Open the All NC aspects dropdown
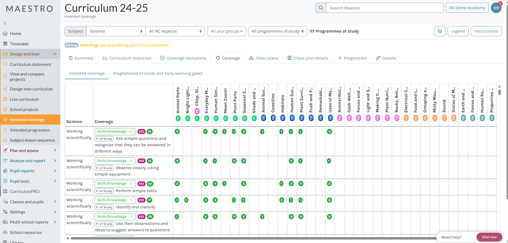 pyautogui.click(x=175, y=31)
